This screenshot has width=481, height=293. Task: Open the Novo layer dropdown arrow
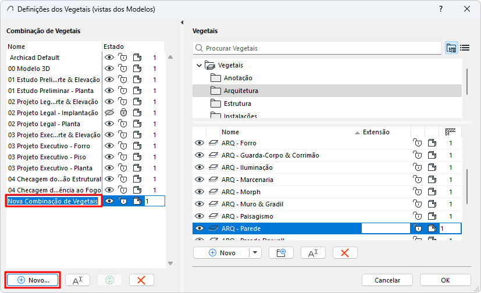click(255, 252)
